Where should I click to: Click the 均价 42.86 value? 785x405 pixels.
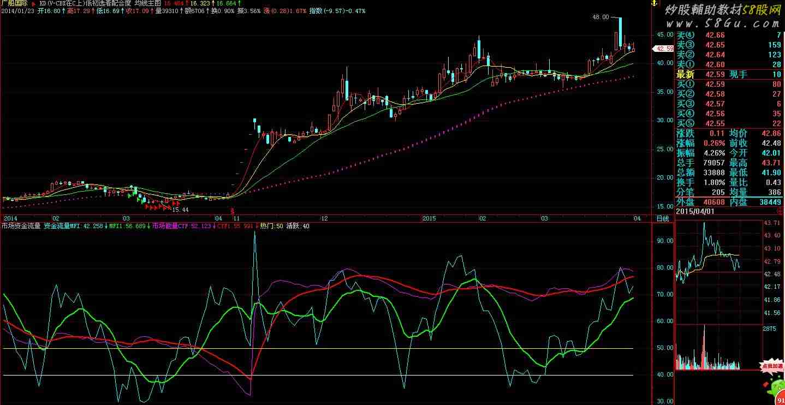point(770,133)
